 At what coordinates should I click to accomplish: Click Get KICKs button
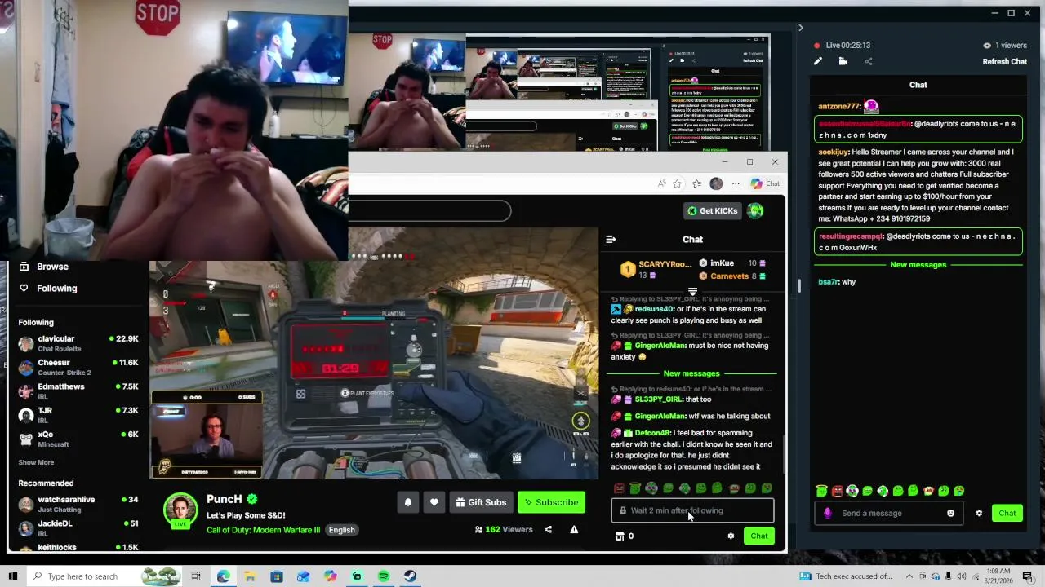pos(714,211)
